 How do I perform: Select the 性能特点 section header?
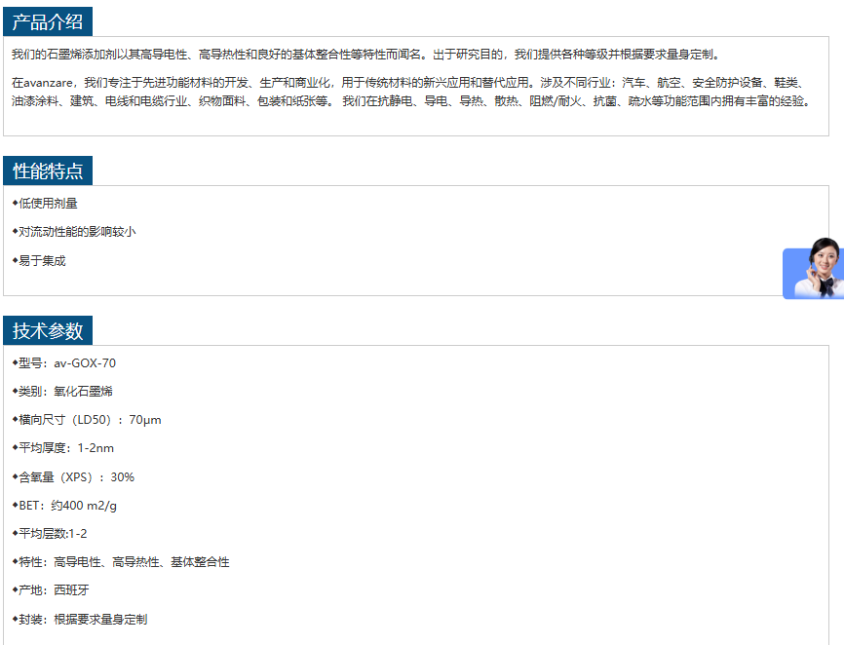(48, 171)
